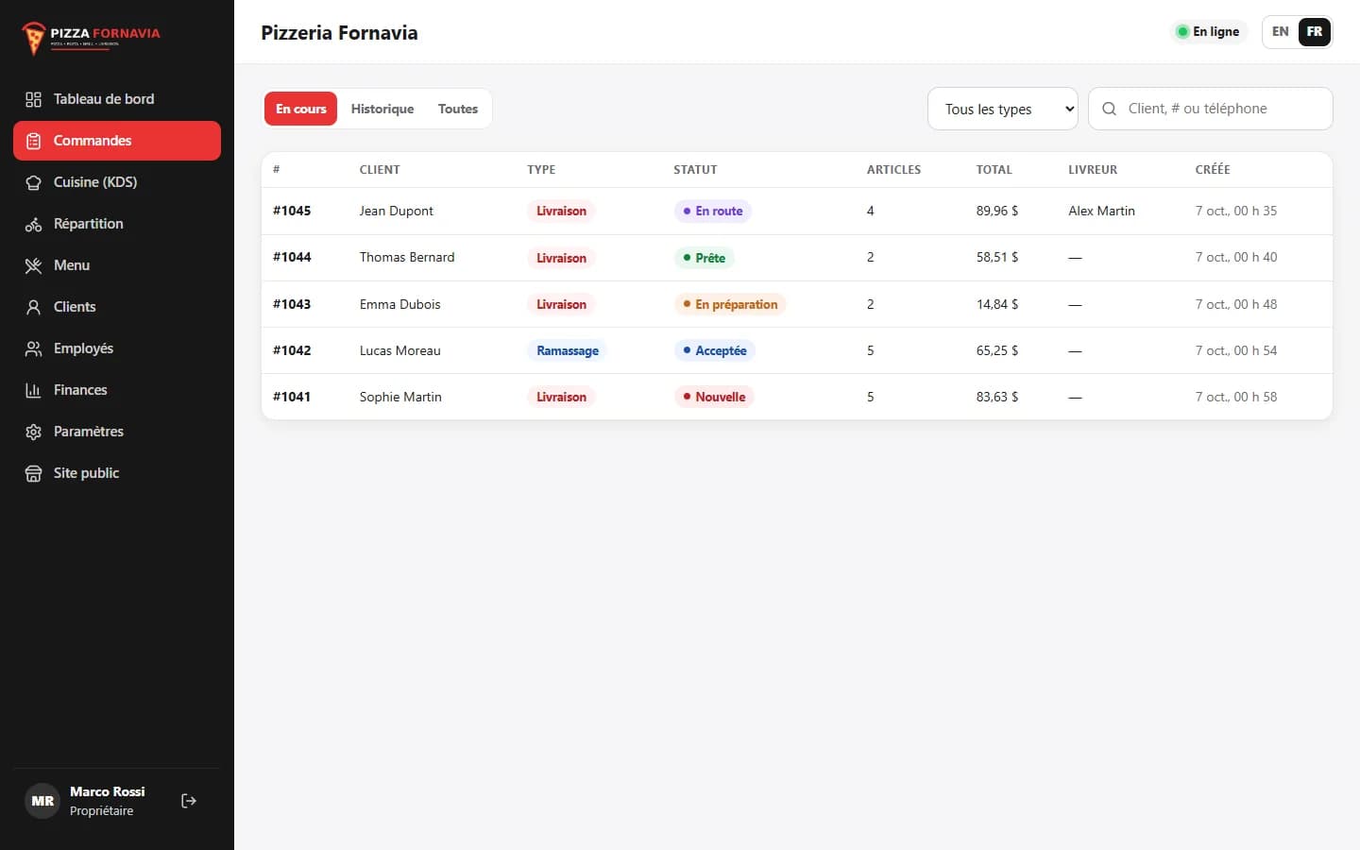Click the Marco Rossi profile name

point(108,791)
